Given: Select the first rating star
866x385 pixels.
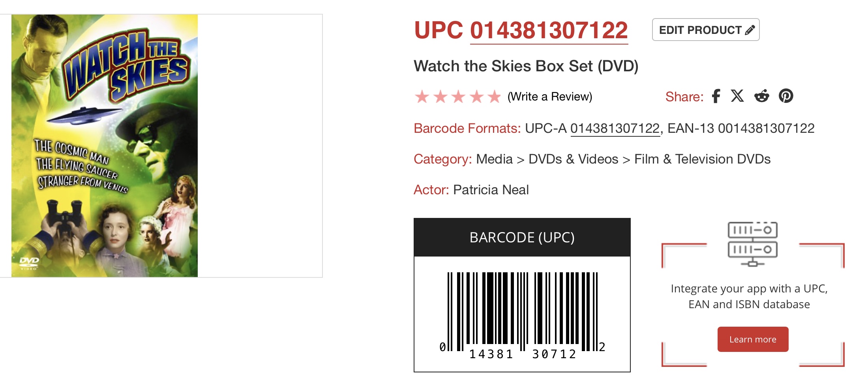Looking at the screenshot, I should [422, 97].
